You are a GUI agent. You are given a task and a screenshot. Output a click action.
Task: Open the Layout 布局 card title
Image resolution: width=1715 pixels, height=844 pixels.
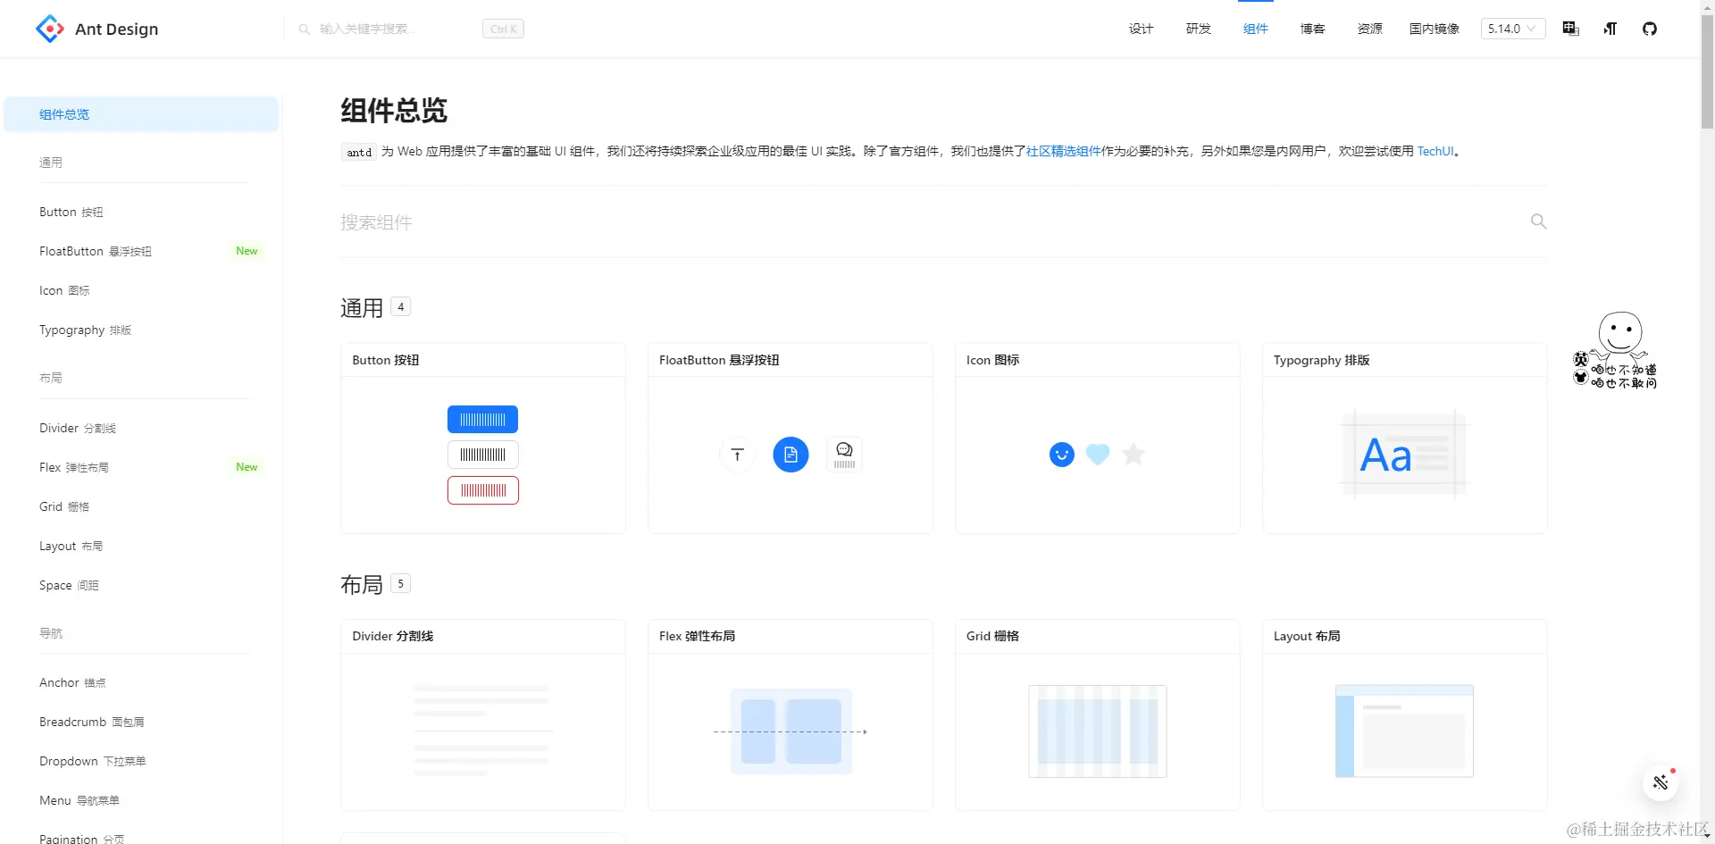pyautogui.click(x=1307, y=636)
